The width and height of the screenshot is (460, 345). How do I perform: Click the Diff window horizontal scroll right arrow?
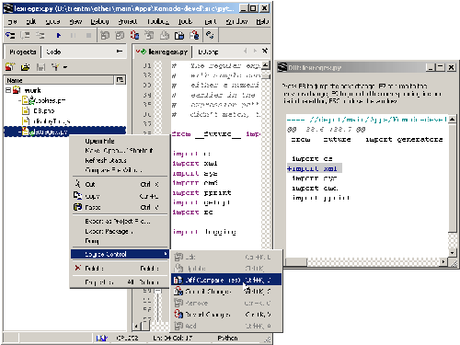tap(443, 262)
